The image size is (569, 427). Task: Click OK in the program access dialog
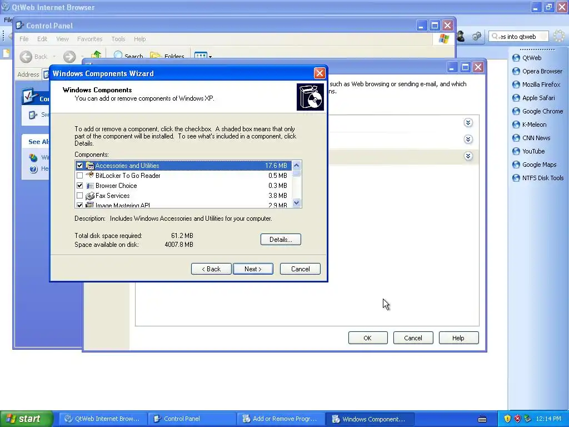coord(368,338)
